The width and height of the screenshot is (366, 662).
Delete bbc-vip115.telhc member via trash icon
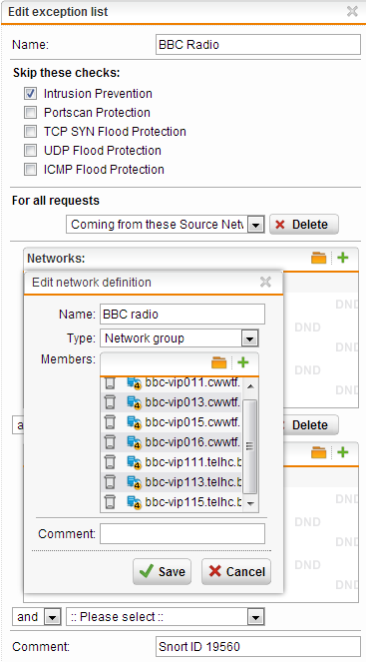click(x=110, y=501)
